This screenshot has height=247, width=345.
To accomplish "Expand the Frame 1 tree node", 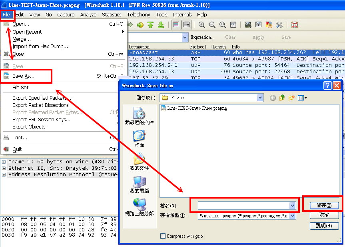I will click(x=4, y=162).
